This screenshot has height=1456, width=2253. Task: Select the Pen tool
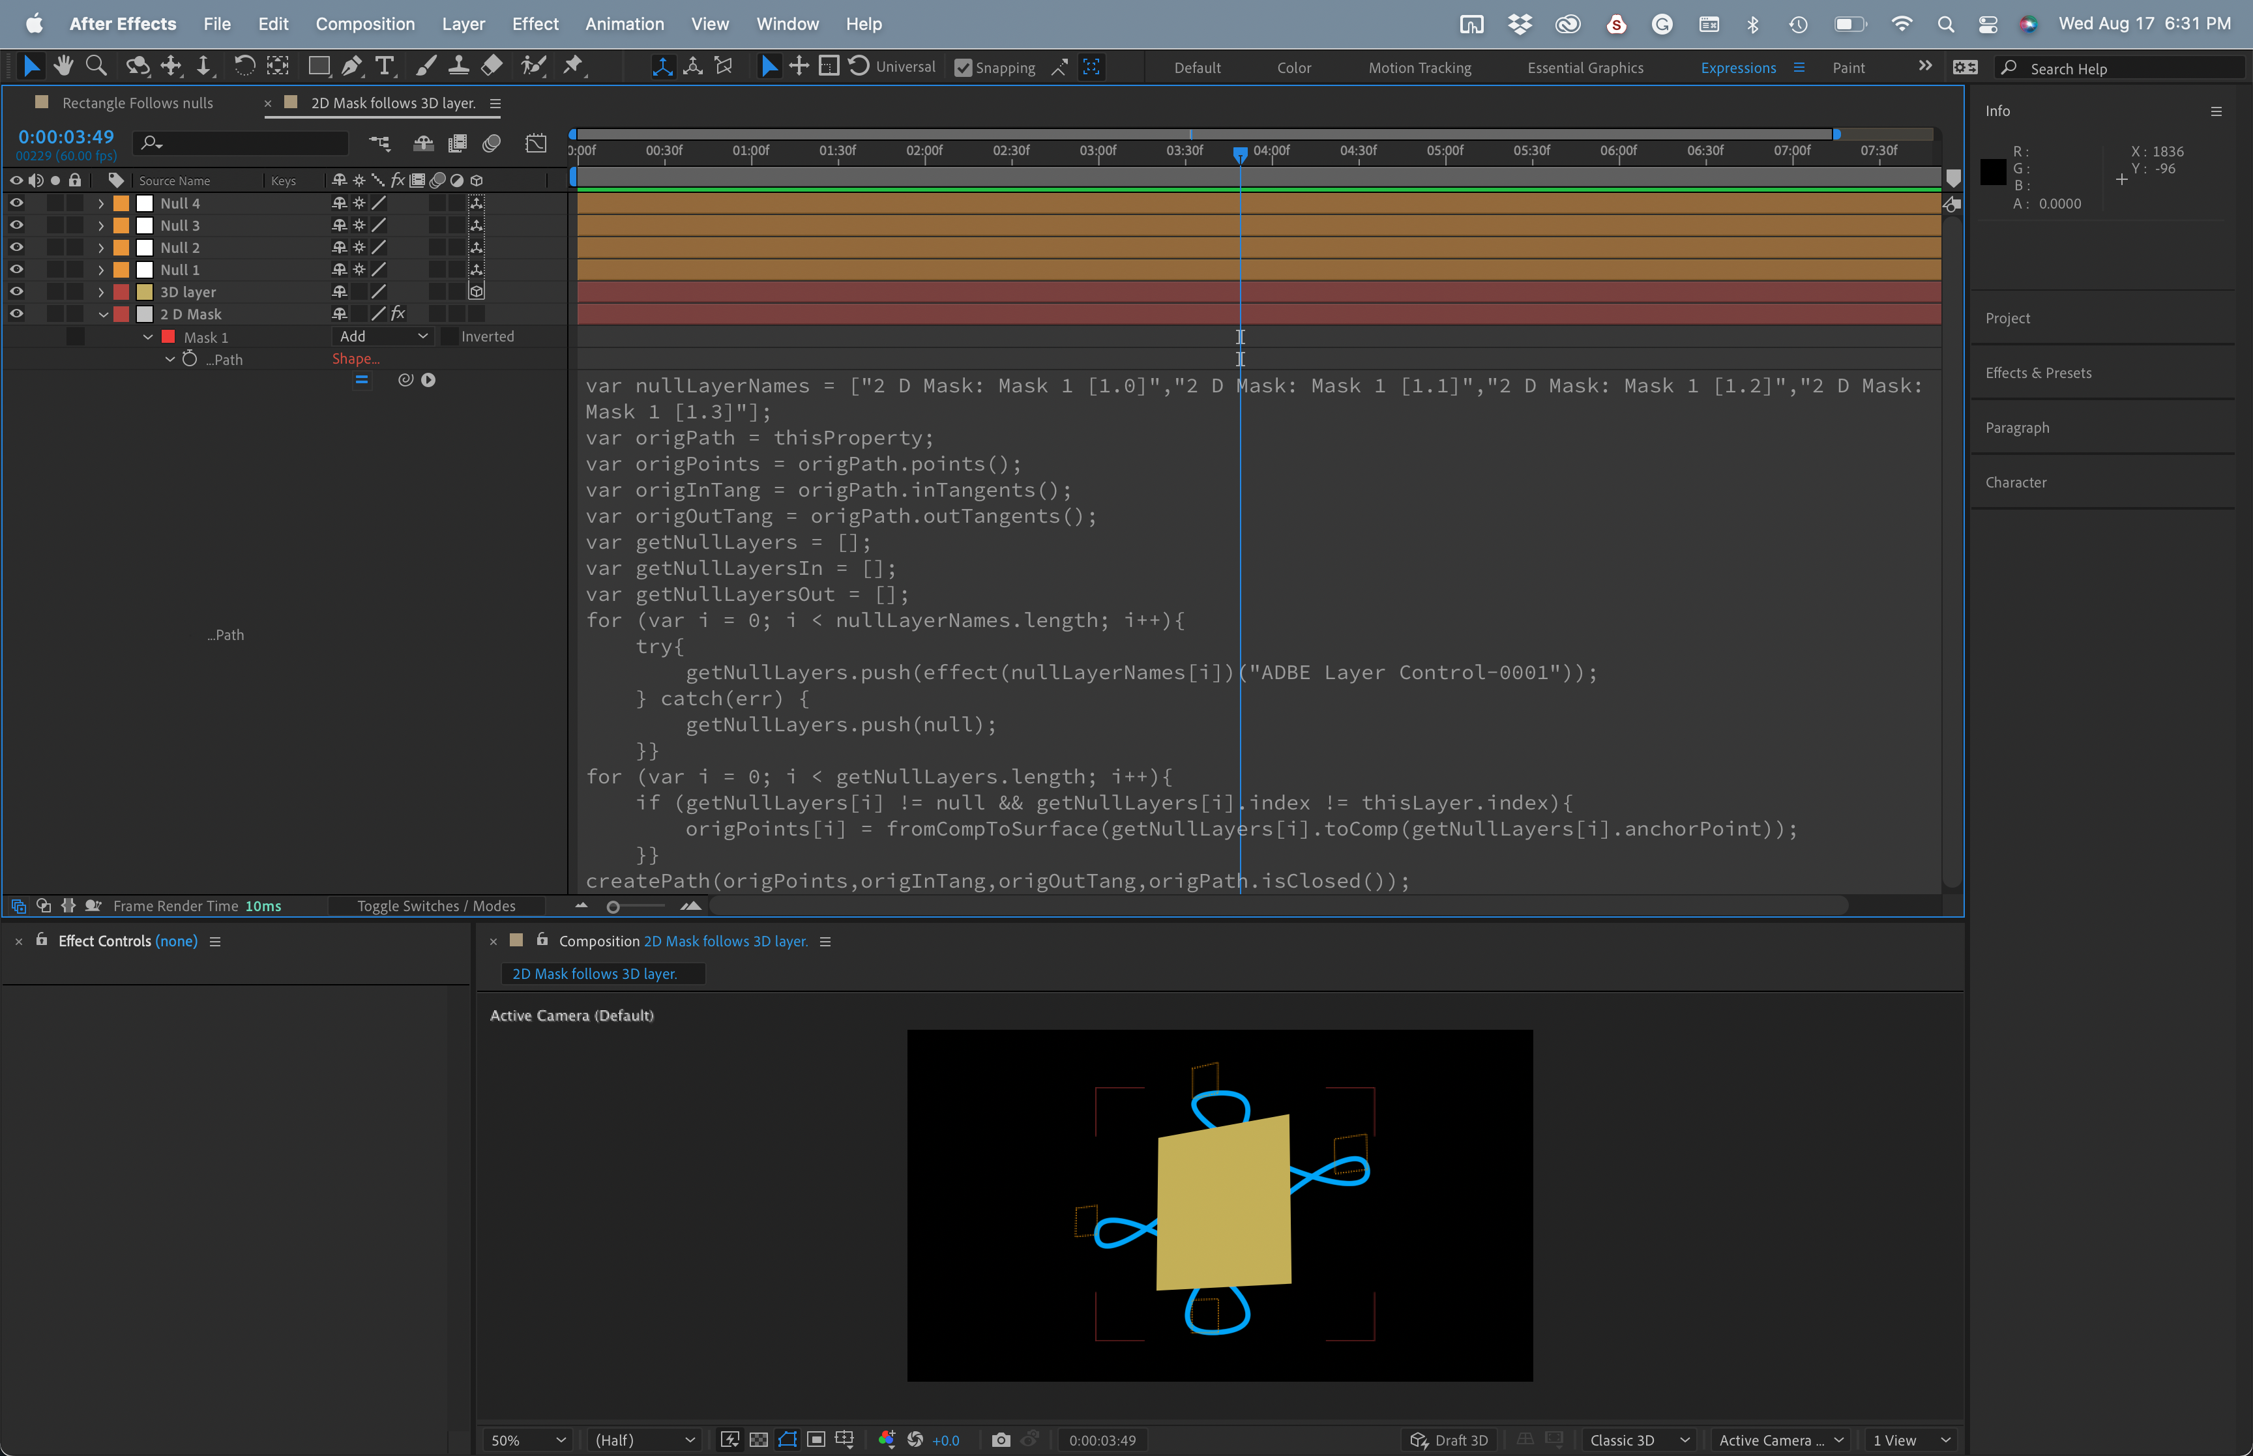pos(351,66)
